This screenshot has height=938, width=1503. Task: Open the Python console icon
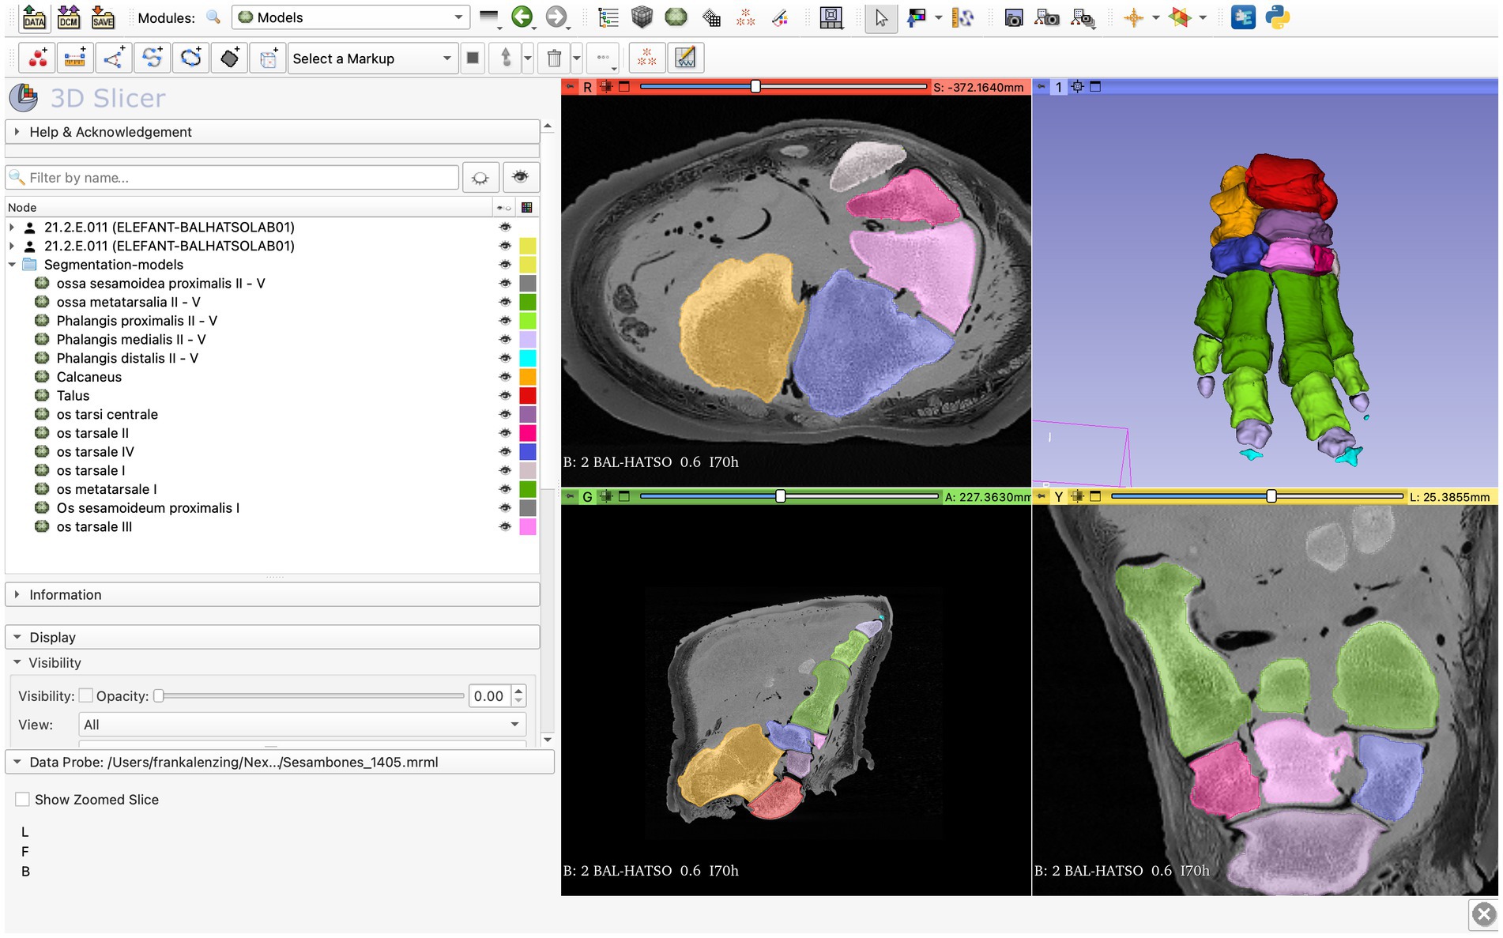tap(1277, 17)
